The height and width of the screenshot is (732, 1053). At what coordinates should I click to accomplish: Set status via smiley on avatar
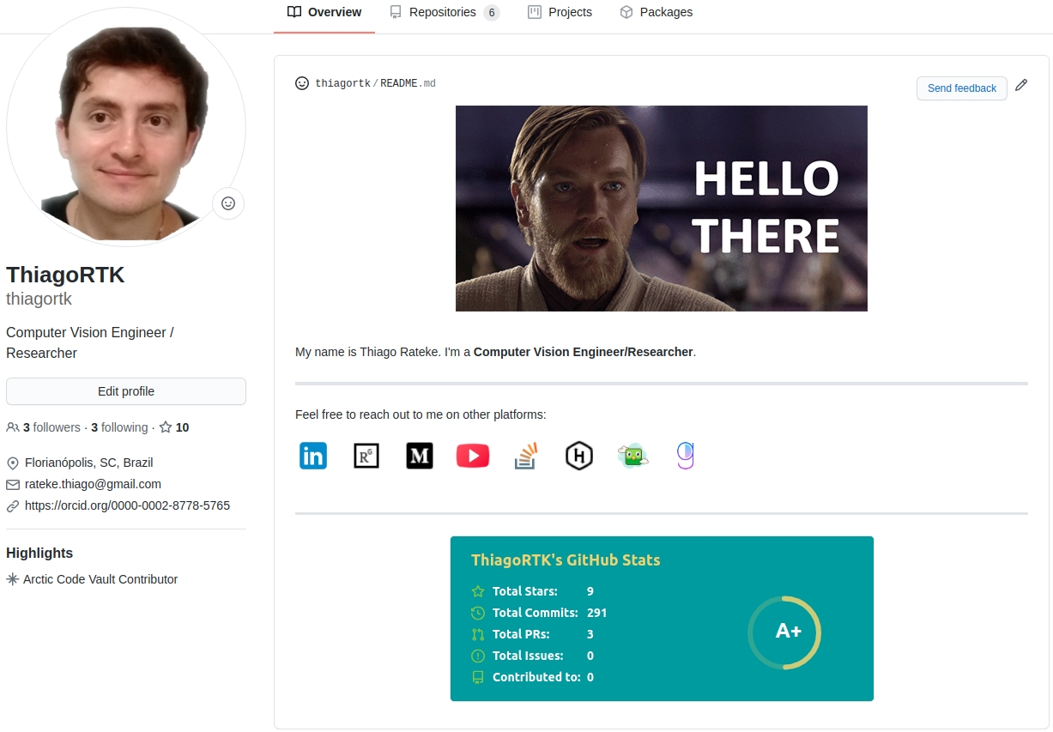point(228,203)
